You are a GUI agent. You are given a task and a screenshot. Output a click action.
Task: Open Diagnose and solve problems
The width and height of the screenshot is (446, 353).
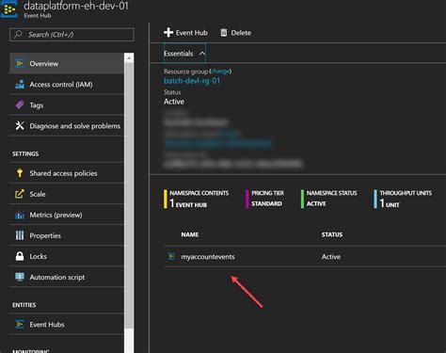click(67, 125)
